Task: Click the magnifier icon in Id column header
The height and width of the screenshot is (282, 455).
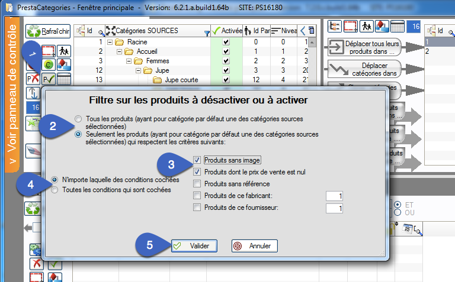Action: pos(101,33)
